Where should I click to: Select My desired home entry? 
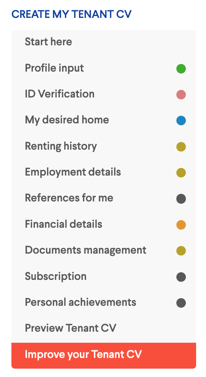tap(104, 120)
